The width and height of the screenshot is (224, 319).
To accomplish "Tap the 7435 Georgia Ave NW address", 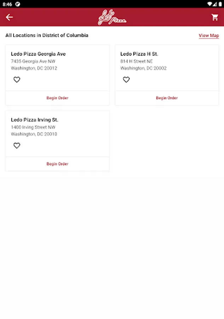I will 33,61.
